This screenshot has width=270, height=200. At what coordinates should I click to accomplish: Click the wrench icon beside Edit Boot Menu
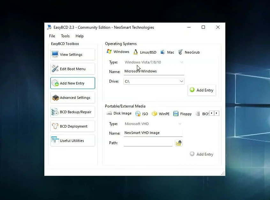(x=55, y=69)
